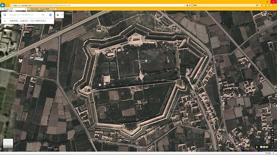
Task: Toggle the map layer thumbnail at bottom left
Action: [8, 143]
